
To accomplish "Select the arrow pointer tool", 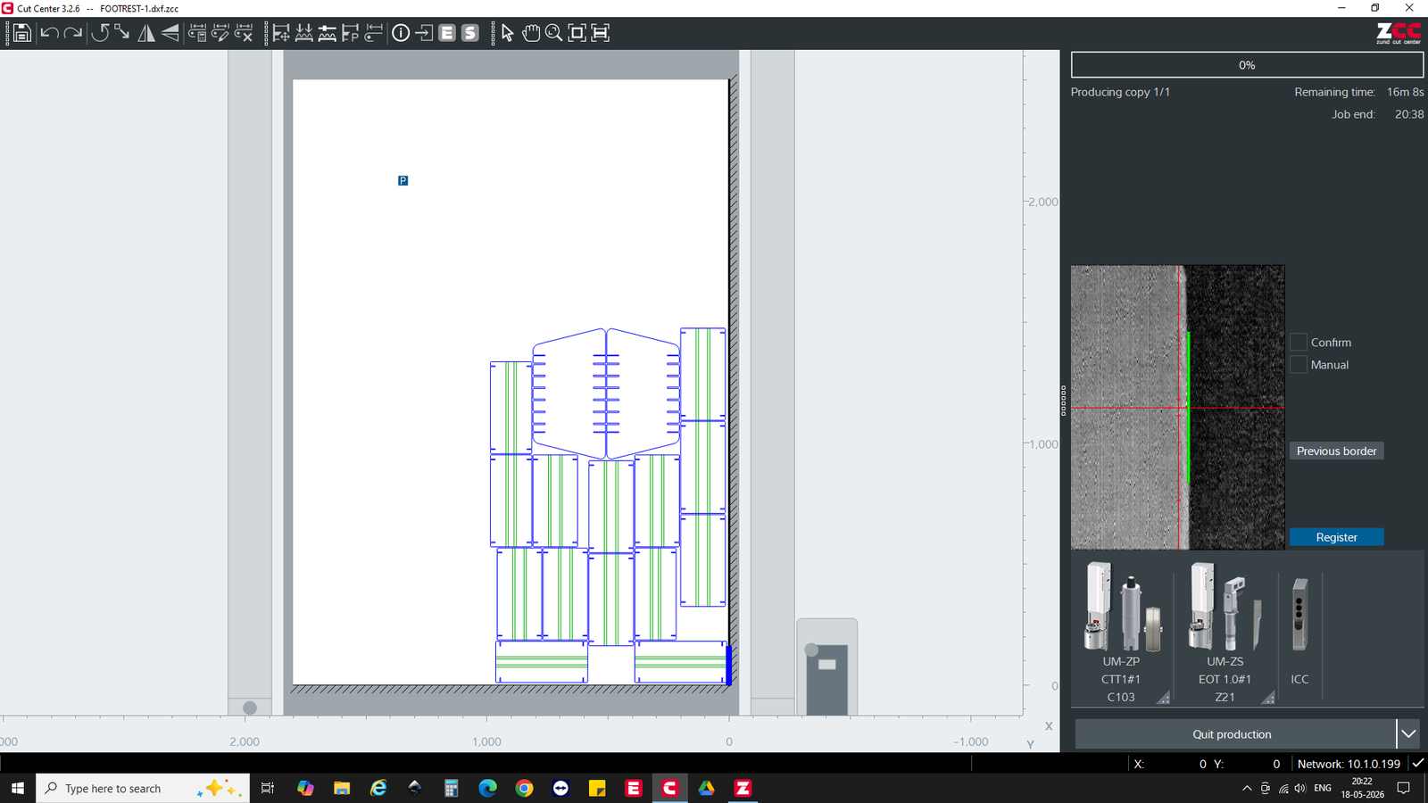I will coord(507,33).
